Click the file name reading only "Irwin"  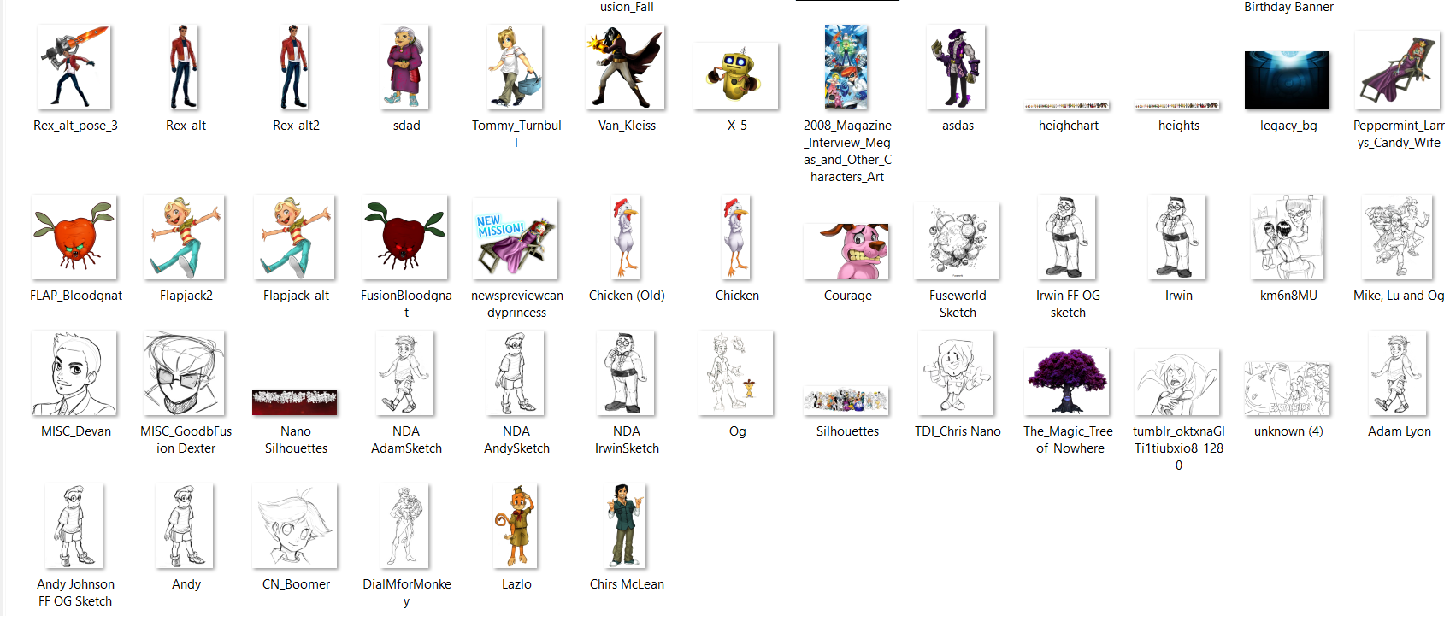(x=1179, y=296)
